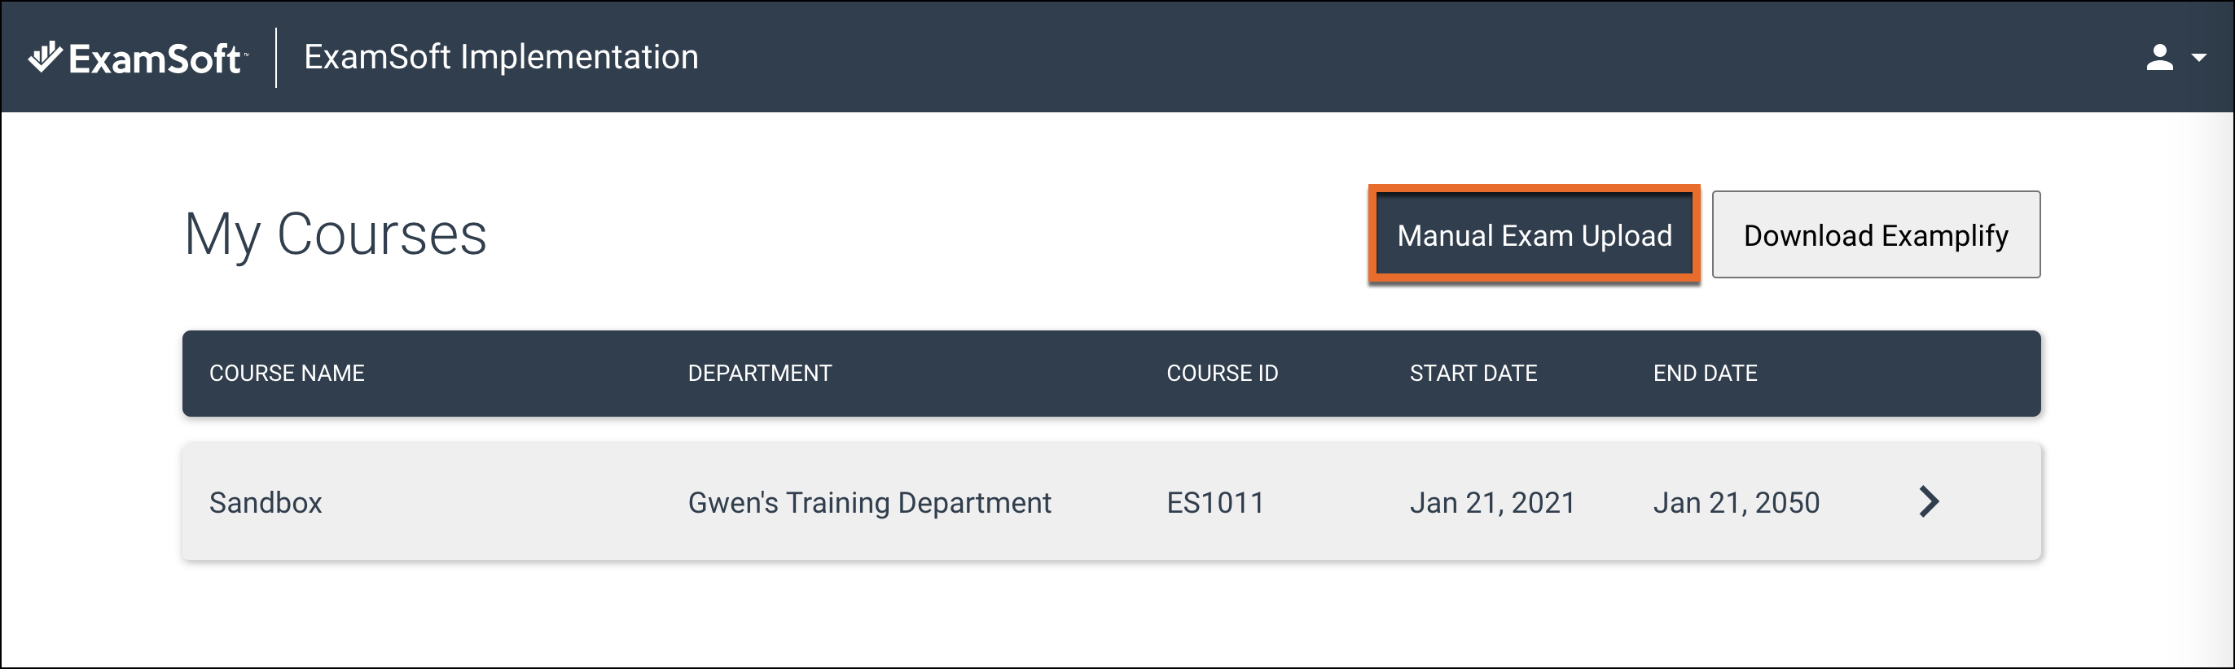The height and width of the screenshot is (669, 2235).
Task: Click Gwen's Training Department cell
Action: (x=869, y=503)
